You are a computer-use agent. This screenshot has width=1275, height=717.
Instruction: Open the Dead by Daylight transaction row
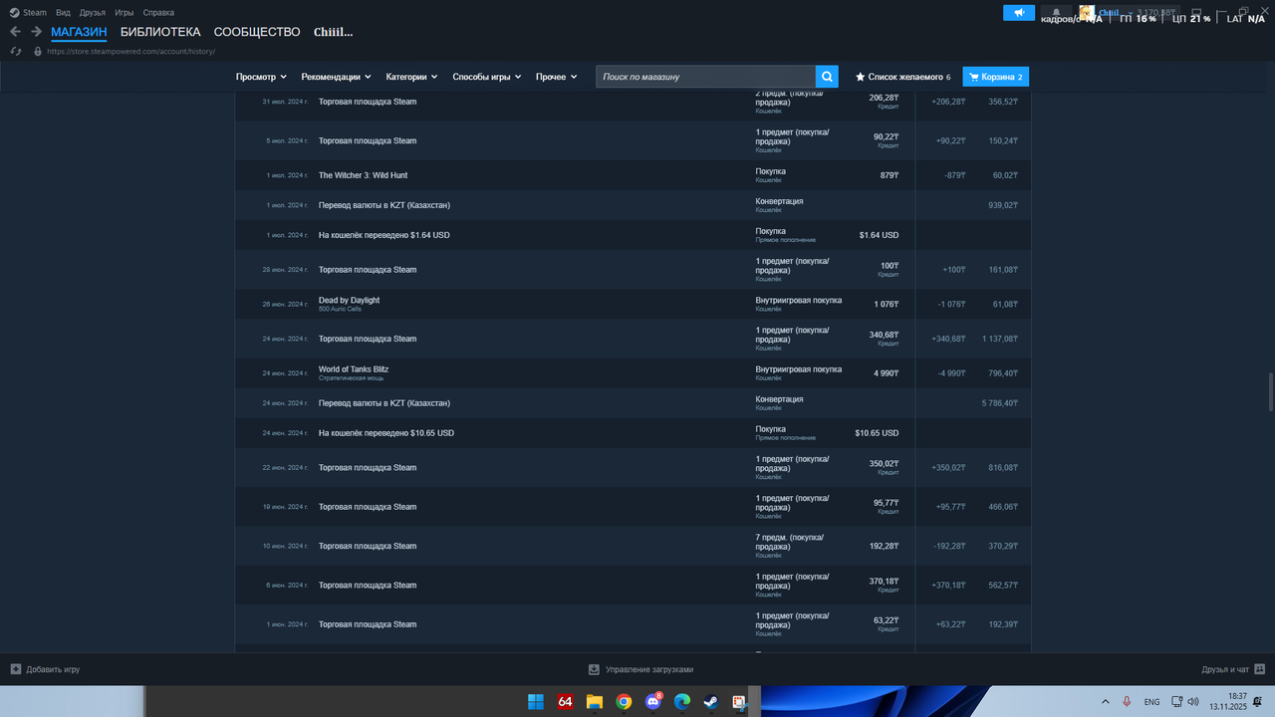633,304
